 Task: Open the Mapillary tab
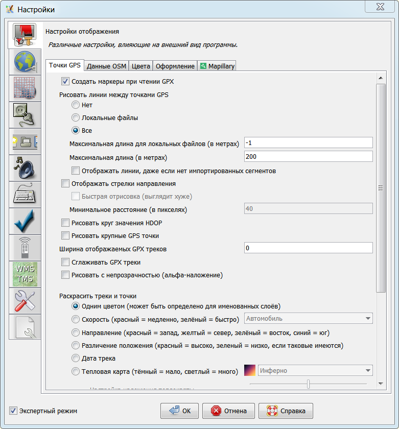tap(217, 66)
